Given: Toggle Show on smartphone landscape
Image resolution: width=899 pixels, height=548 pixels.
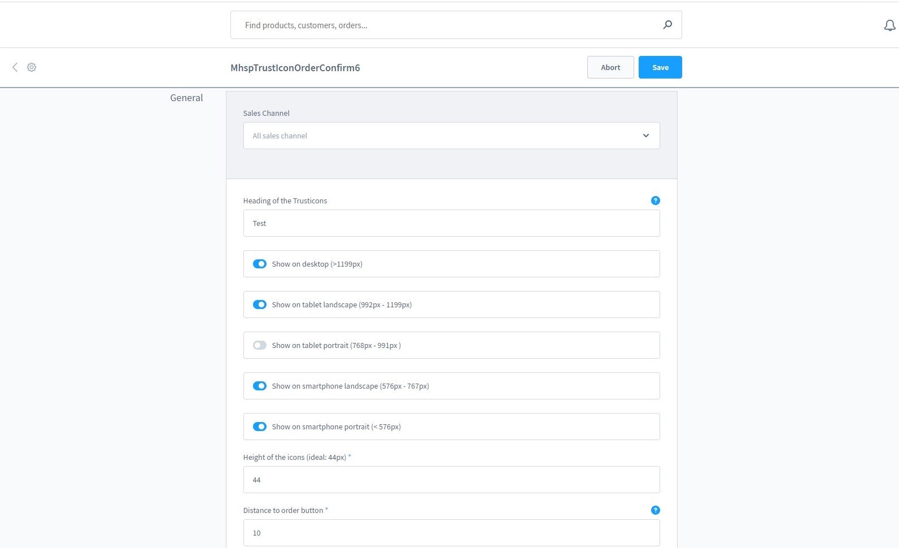Looking at the screenshot, I should (260, 386).
